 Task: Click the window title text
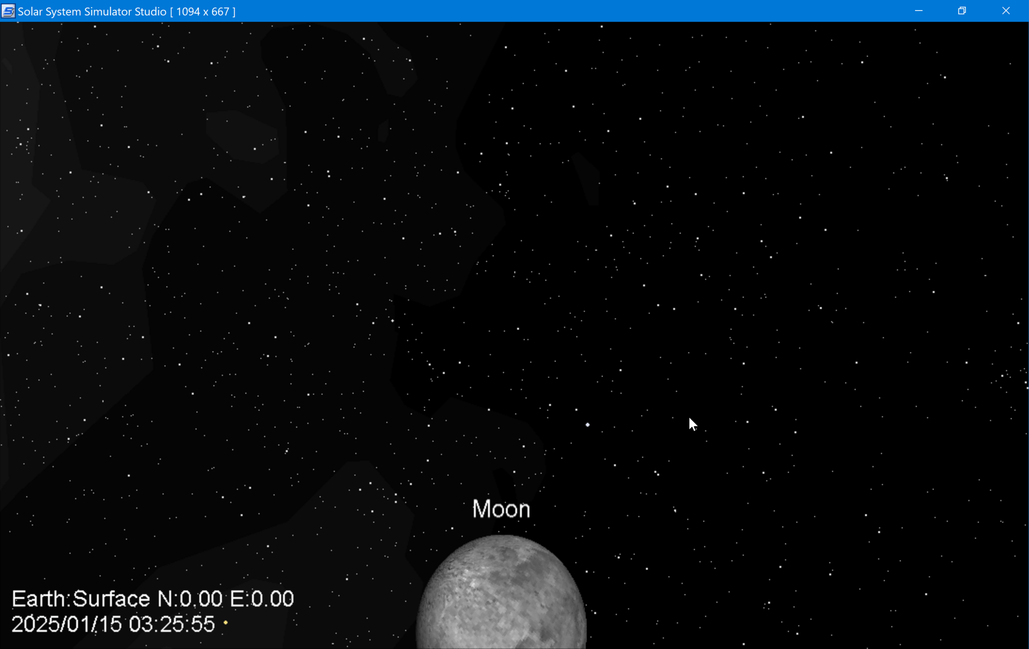92,12
